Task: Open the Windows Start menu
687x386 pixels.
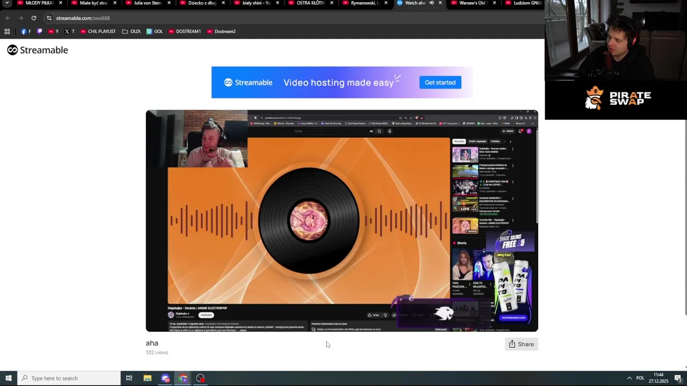Action: [x=9, y=378]
